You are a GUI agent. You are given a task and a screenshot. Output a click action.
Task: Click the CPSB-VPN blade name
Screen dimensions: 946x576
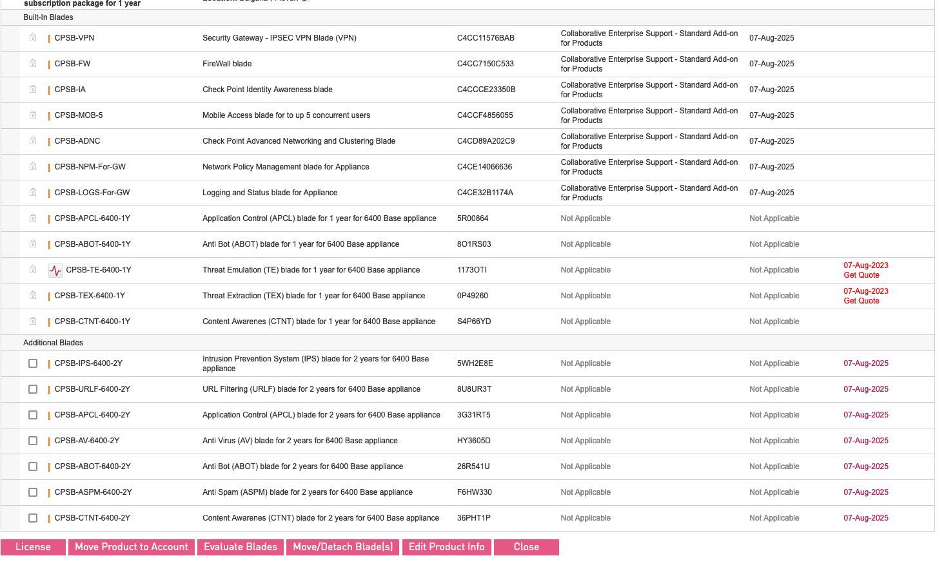[74, 38]
